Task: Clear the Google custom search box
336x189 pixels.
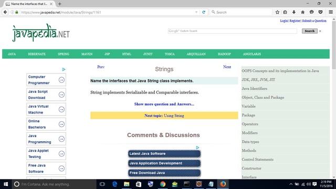Action: coord(320,31)
